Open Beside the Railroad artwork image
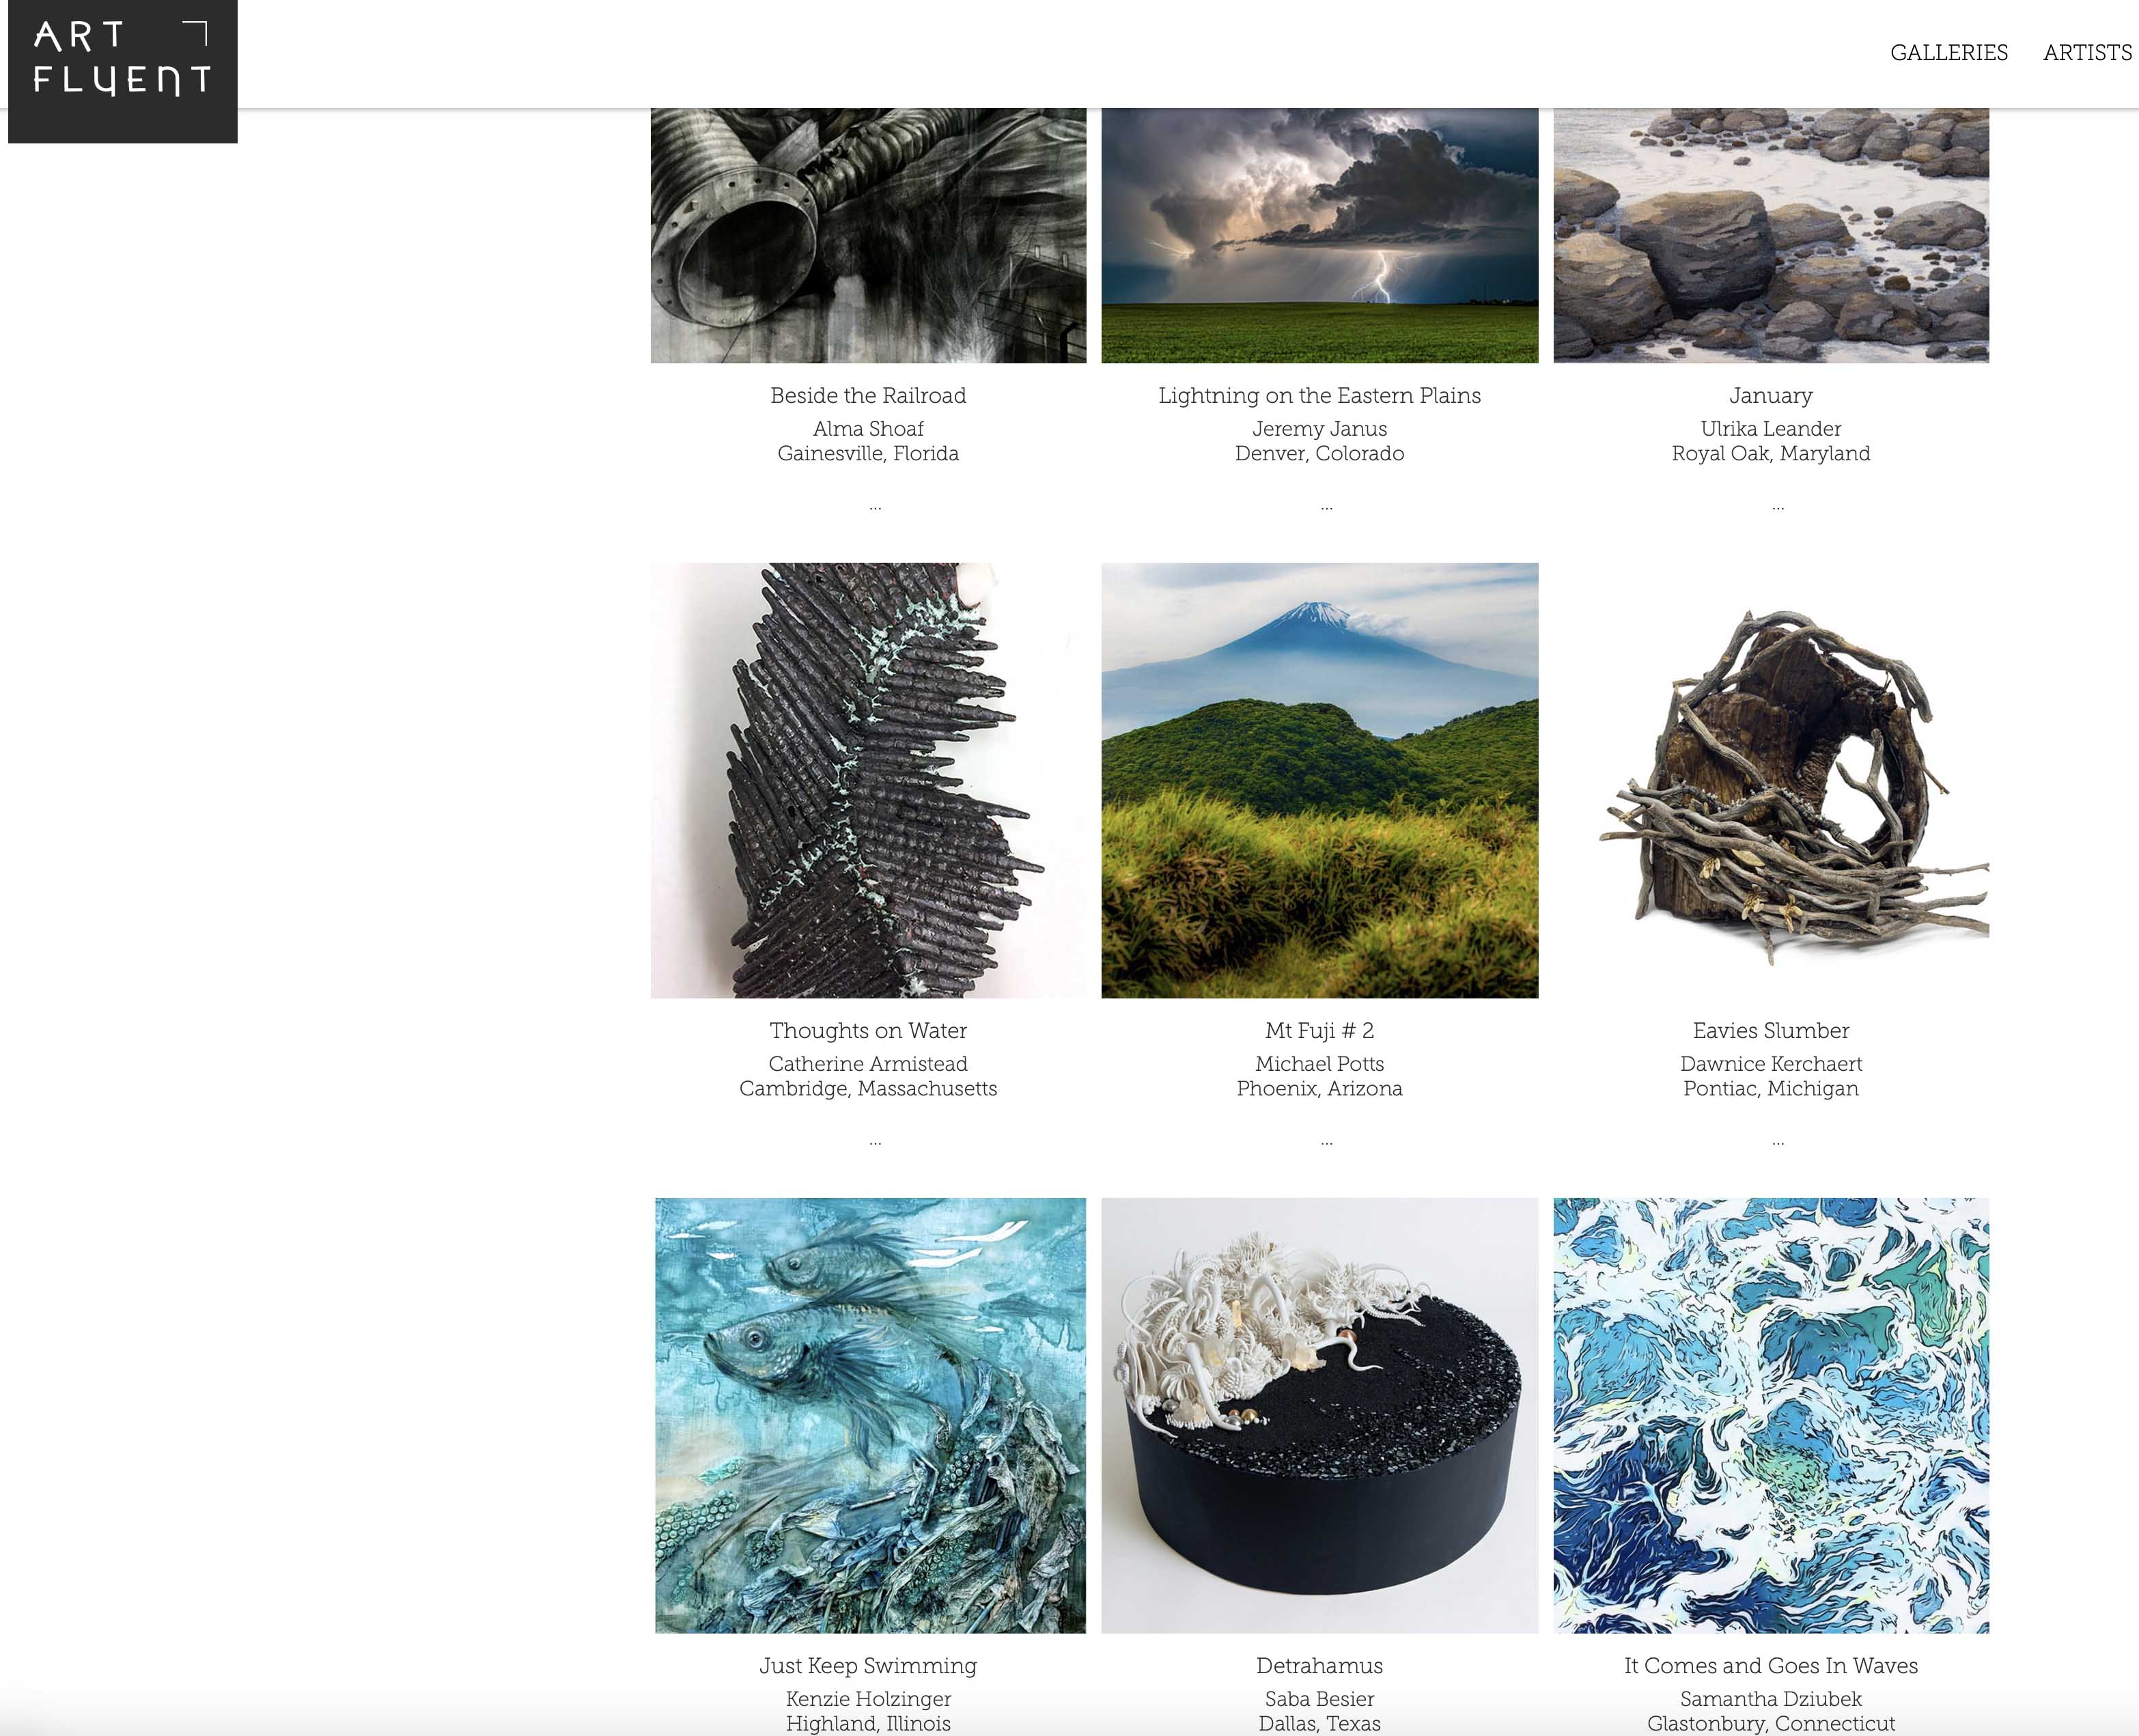The height and width of the screenshot is (1736, 2139). click(868, 235)
